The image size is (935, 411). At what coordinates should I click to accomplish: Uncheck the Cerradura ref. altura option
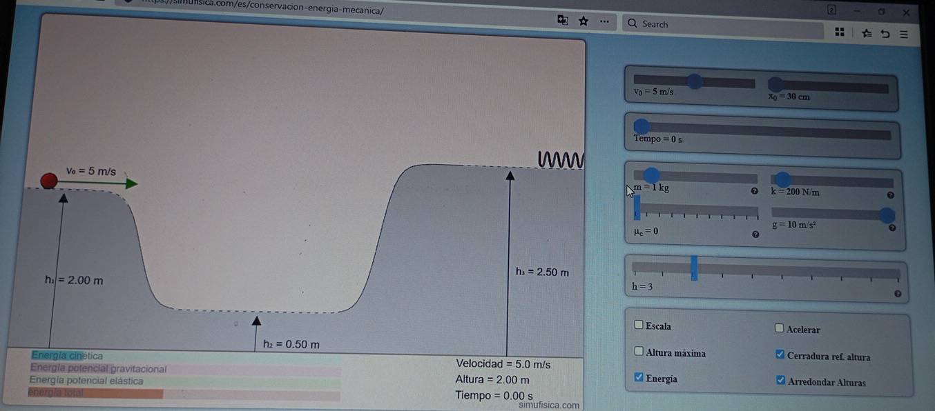(780, 353)
